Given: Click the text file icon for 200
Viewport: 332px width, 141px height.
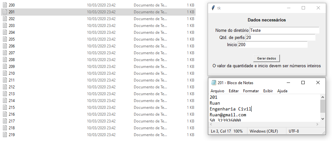Looking at the screenshot, I should pyautogui.click(x=5, y=5).
